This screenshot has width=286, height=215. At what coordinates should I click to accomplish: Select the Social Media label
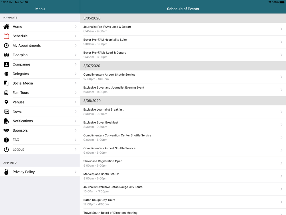(x=23, y=83)
